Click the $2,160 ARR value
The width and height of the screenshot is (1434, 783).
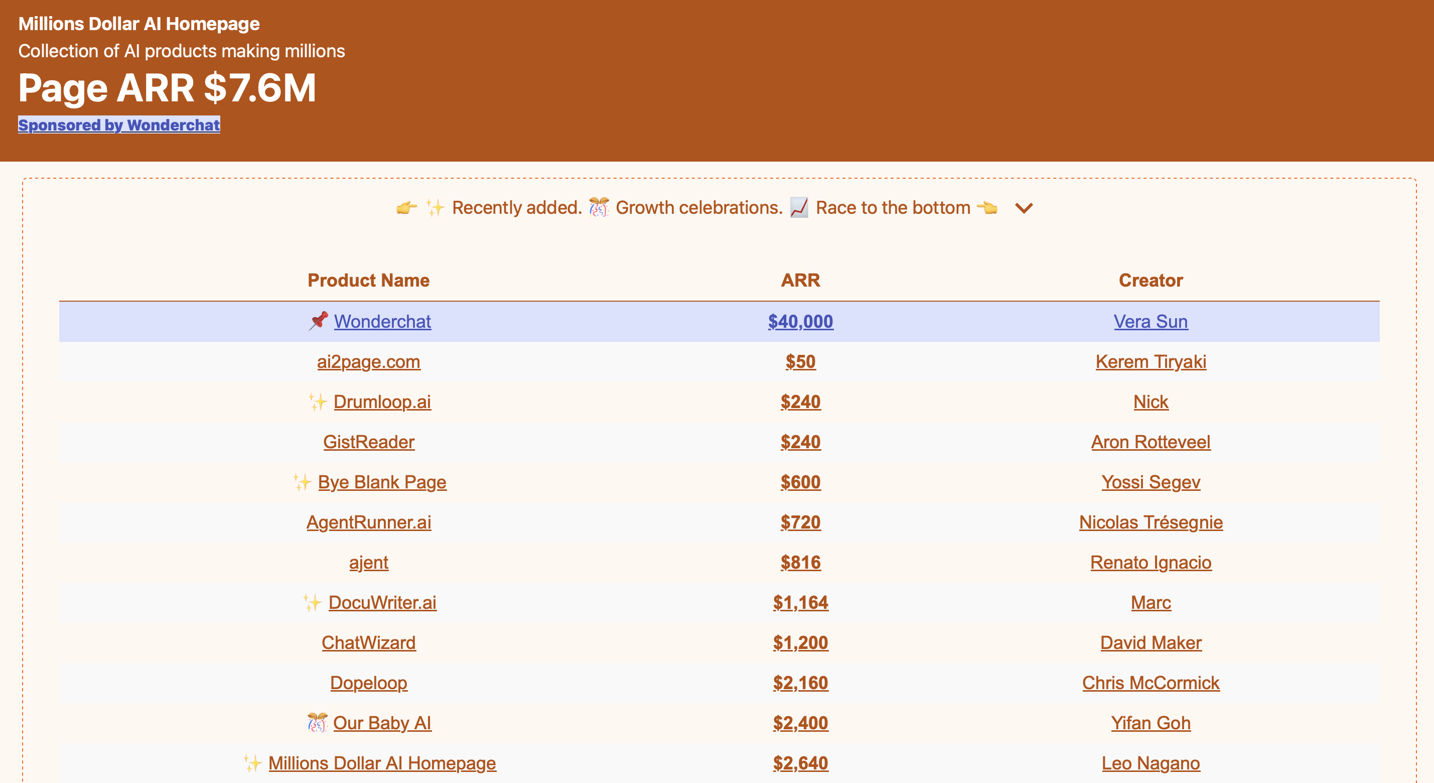[800, 682]
